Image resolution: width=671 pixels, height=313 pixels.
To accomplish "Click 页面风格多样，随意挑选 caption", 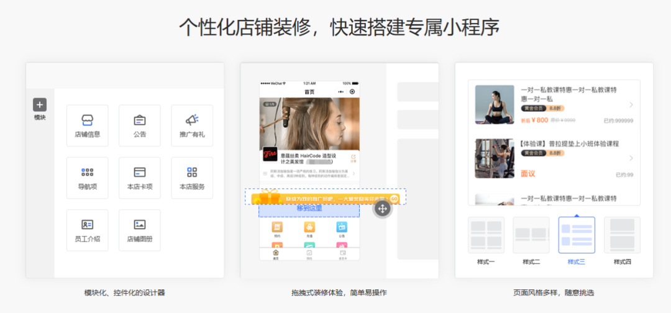I will click(x=554, y=293).
